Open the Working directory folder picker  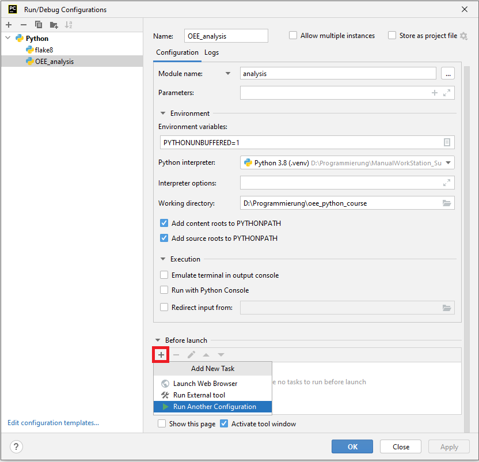(447, 203)
